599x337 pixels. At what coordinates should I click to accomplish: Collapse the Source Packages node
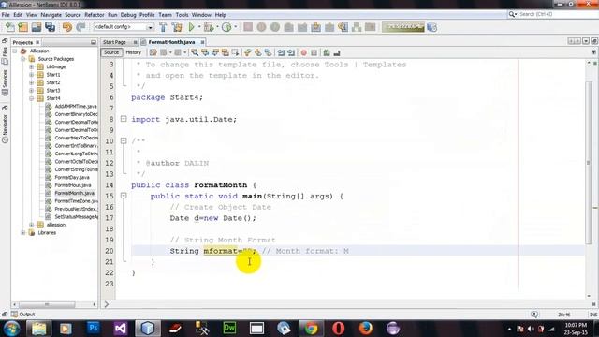23,59
